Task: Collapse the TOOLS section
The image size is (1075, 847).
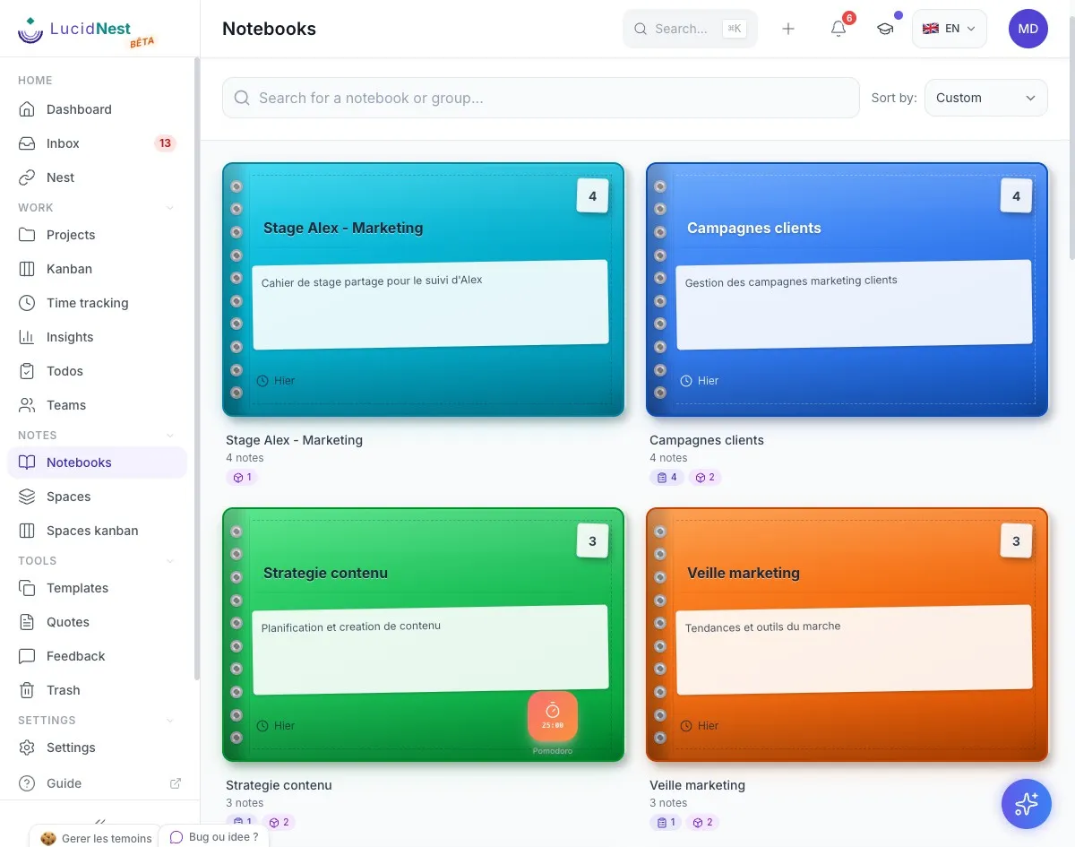Action: 170,561
